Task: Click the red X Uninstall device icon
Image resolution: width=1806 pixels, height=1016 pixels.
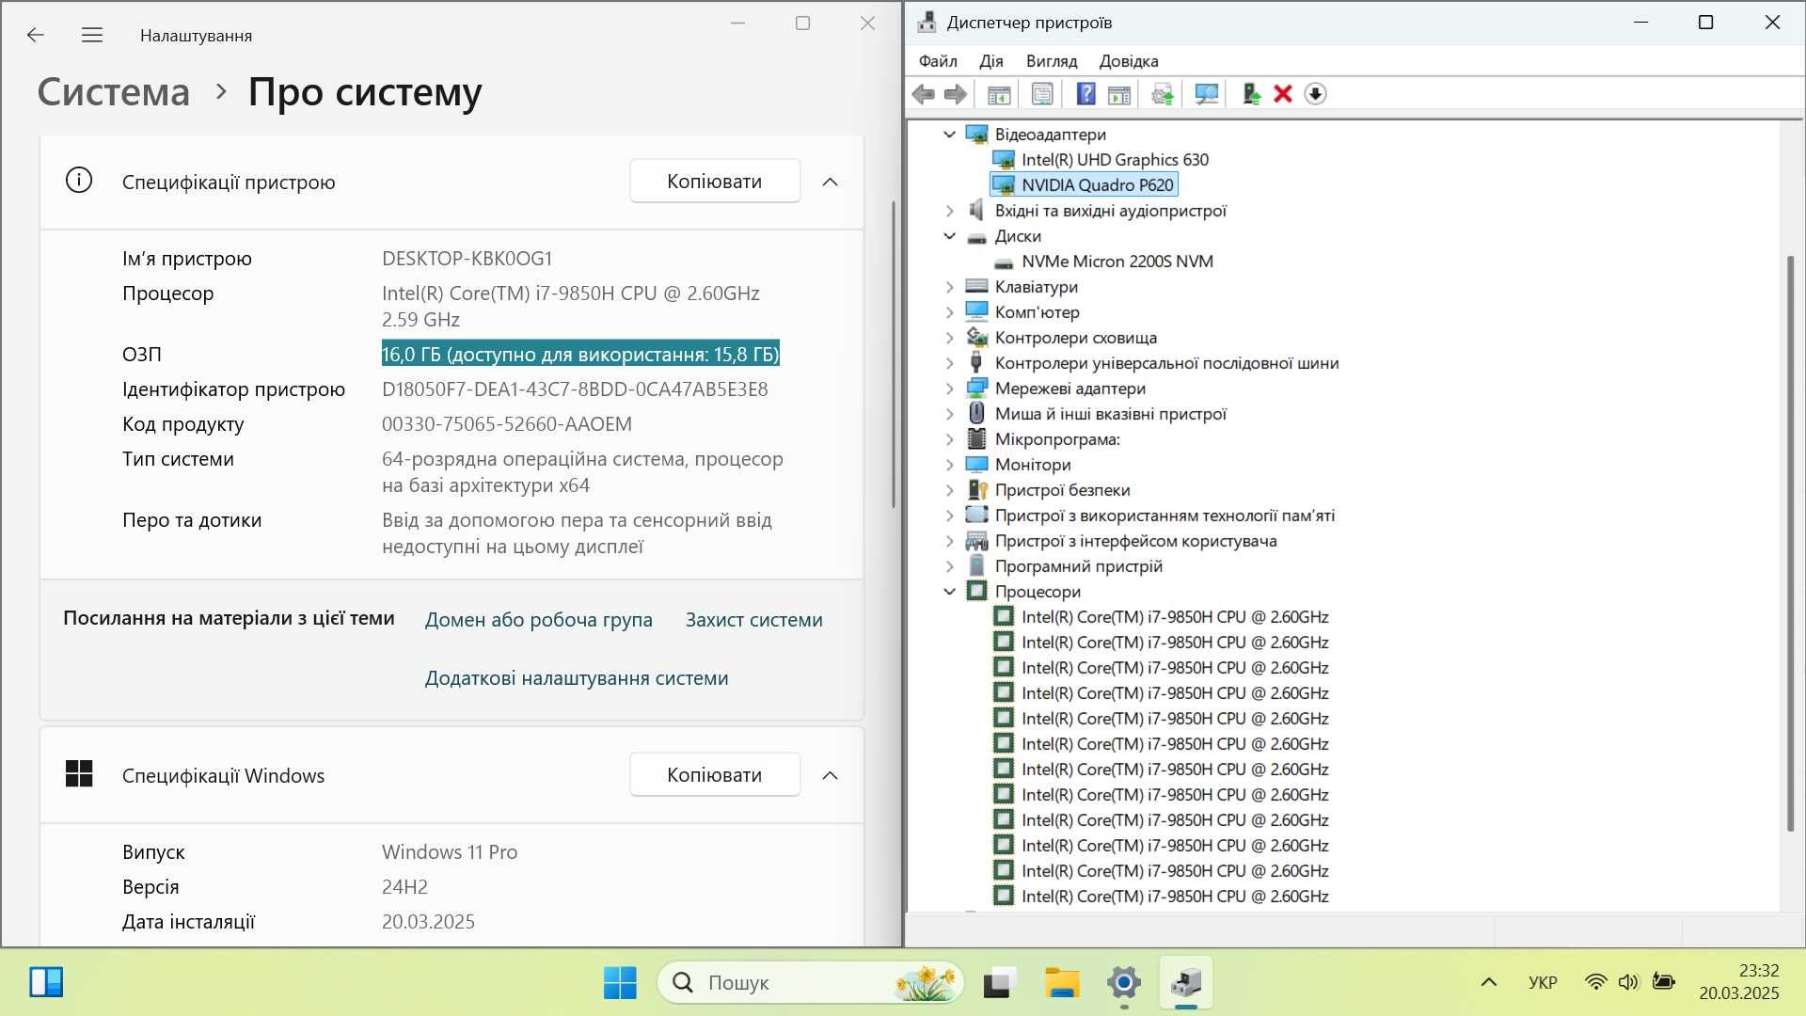Action: (1283, 94)
